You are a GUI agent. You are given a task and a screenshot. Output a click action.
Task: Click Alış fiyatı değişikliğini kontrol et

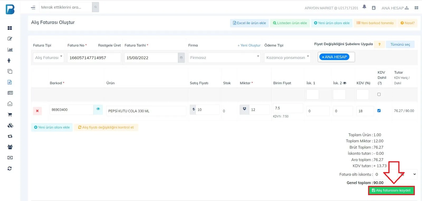[x=106, y=127]
